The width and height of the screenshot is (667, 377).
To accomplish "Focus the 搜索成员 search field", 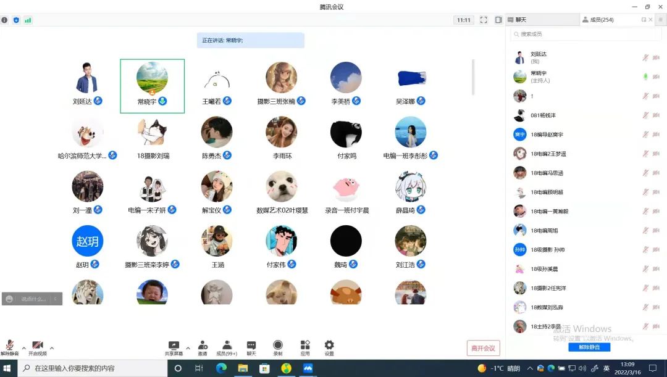I will [585, 34].
